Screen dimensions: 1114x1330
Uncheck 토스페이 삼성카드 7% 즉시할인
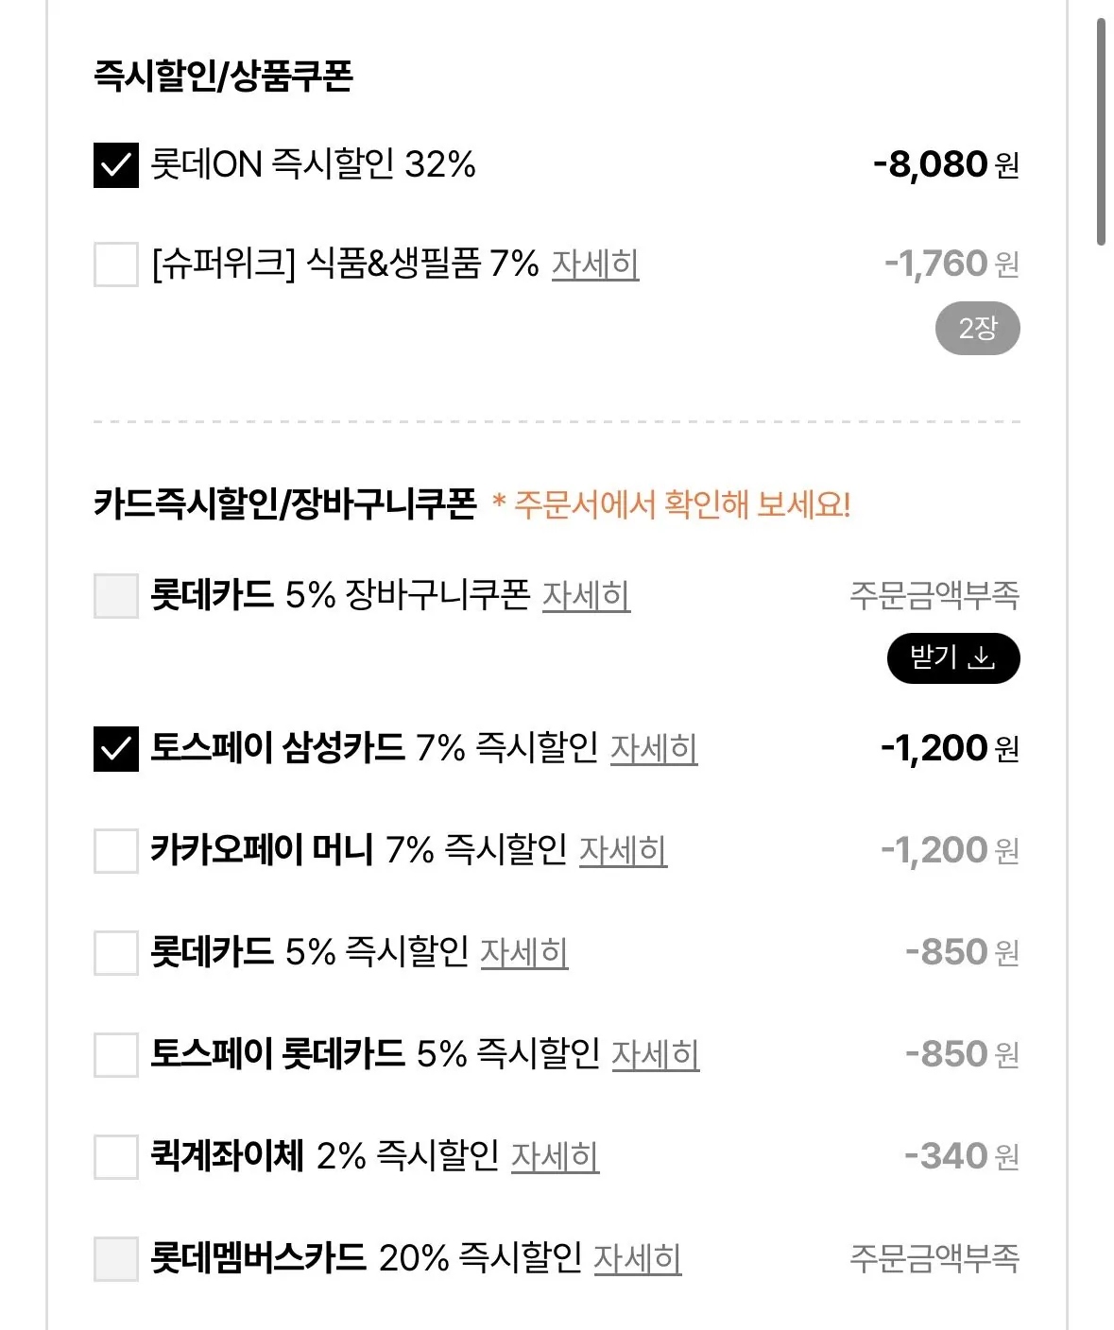116,749
